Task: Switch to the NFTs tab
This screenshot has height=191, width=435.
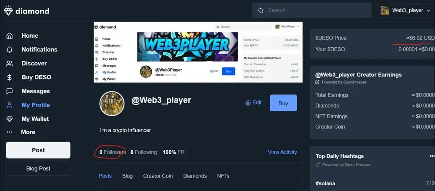Action: pyautogui.click(x=223, y=176)
